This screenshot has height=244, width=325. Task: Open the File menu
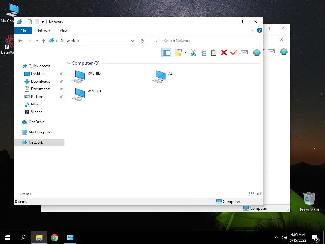(23, 30)
